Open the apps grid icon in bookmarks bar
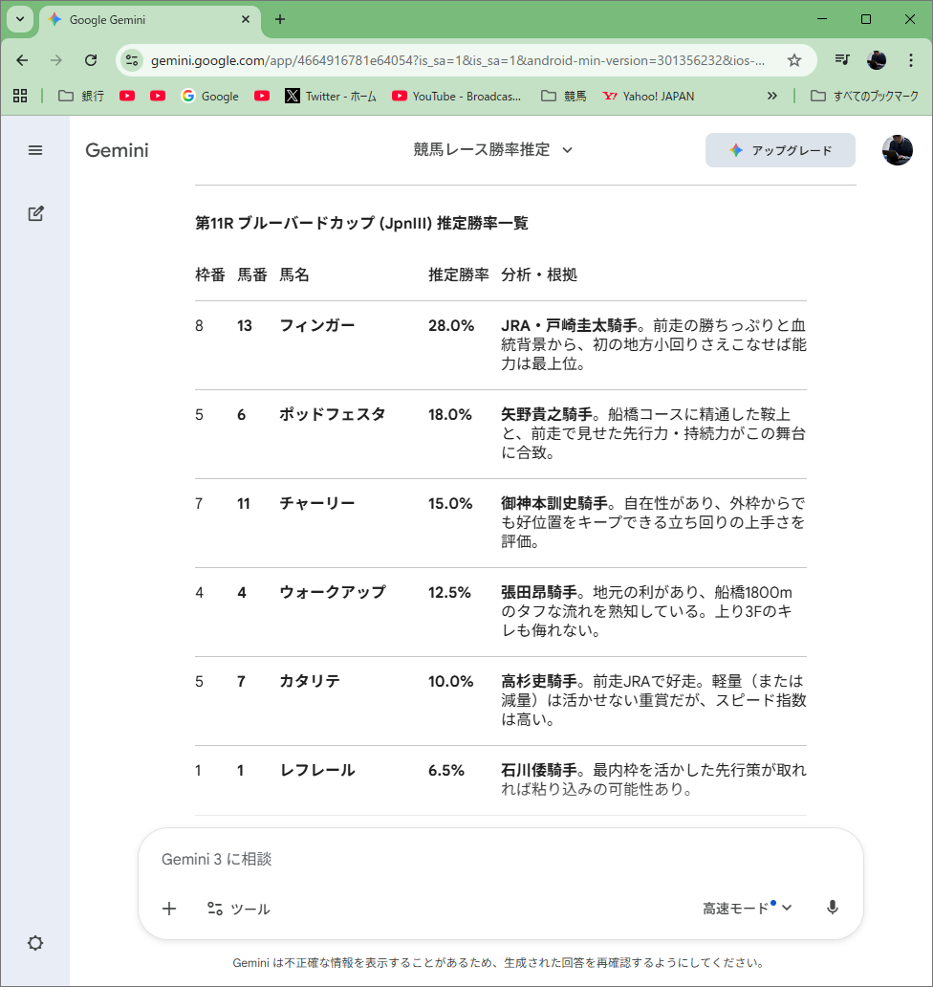The height and width of the screenshot is (987, 933). pyautogui.click(x=20, y=96)
